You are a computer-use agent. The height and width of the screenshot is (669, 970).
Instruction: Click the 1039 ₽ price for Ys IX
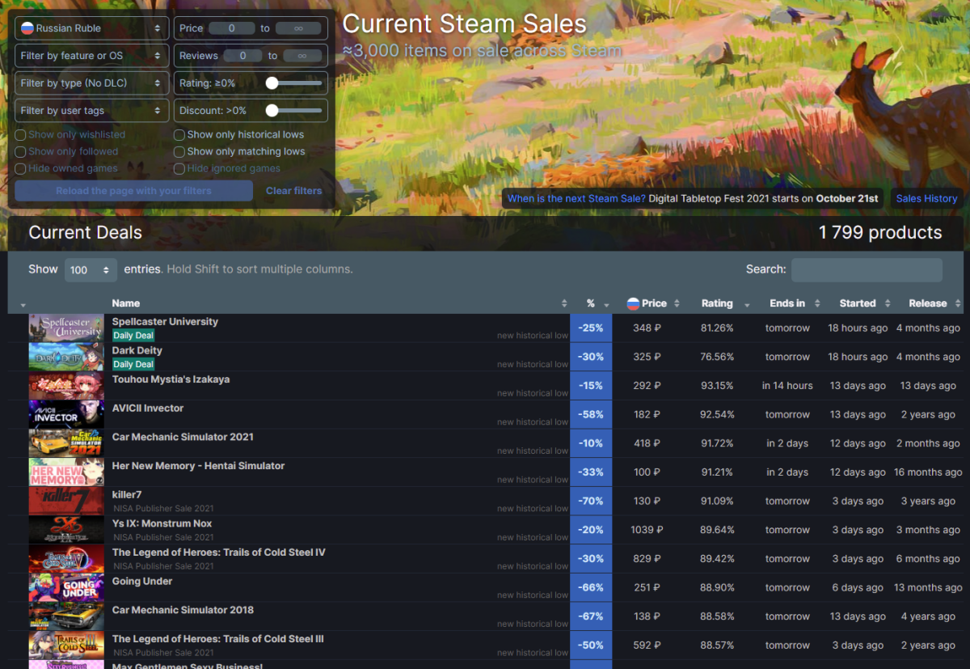[647, 530]
